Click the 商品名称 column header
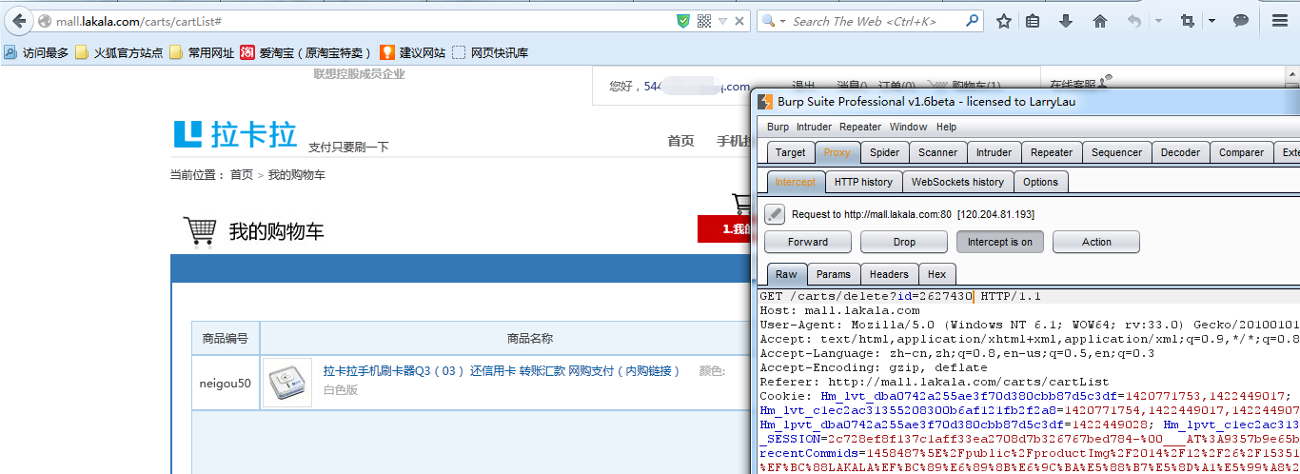This screenshot has height=474, width=1300. pyautogui.click(x=529, y=339)
